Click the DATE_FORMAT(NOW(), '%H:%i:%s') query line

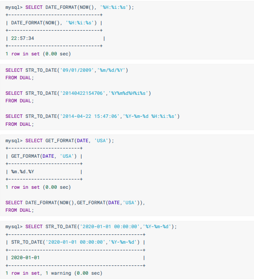pos(70,8)
